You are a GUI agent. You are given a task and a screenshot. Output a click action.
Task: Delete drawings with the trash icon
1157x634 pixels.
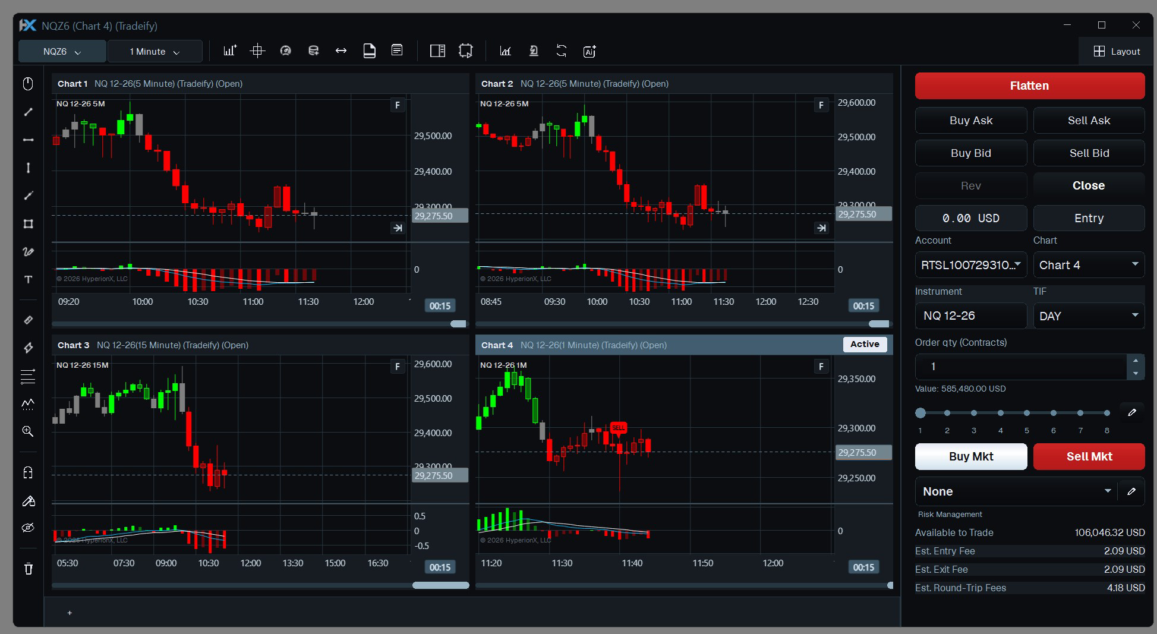[x=28, y=569]
